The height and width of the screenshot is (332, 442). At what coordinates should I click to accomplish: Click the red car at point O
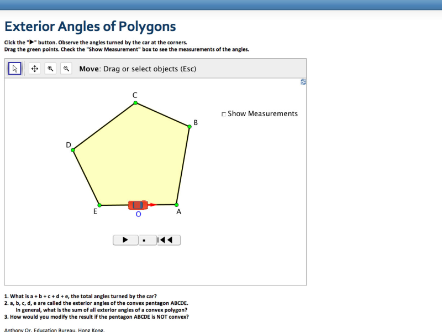point(138,204)
